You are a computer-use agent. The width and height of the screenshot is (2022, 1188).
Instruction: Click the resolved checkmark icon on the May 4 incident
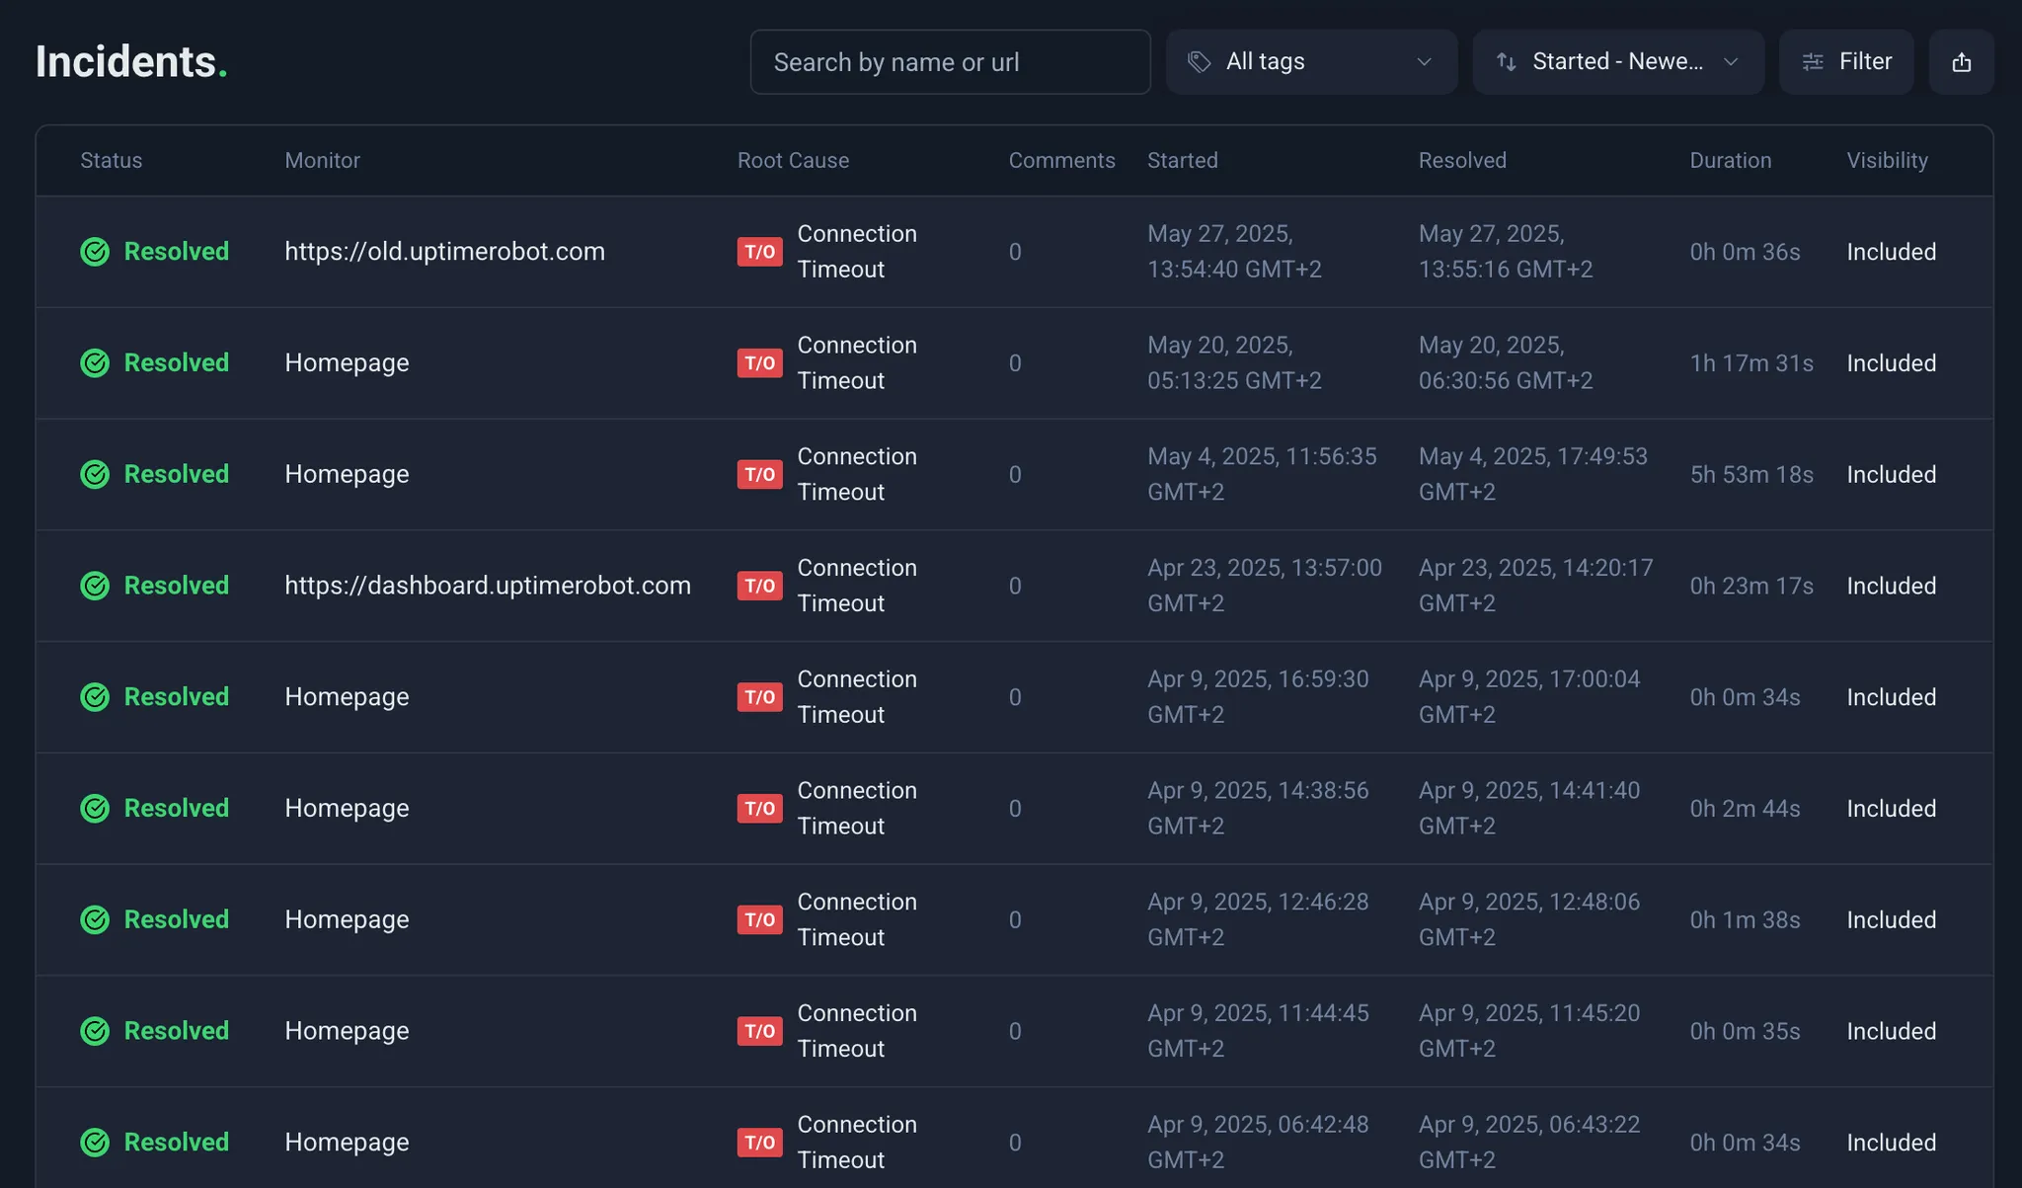point(95,475)
